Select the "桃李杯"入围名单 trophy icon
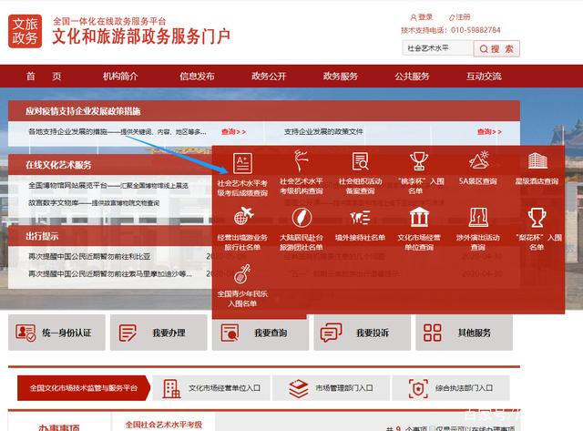This screenshot has width=583, height=431. tap(419, 161)
